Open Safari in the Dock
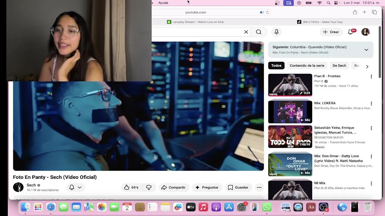 click(51, 207)
